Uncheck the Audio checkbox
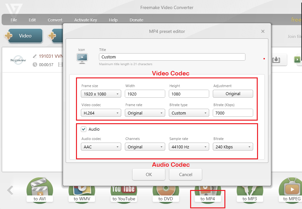The height and width of the screenshot is (209, 302). [84, 129]
